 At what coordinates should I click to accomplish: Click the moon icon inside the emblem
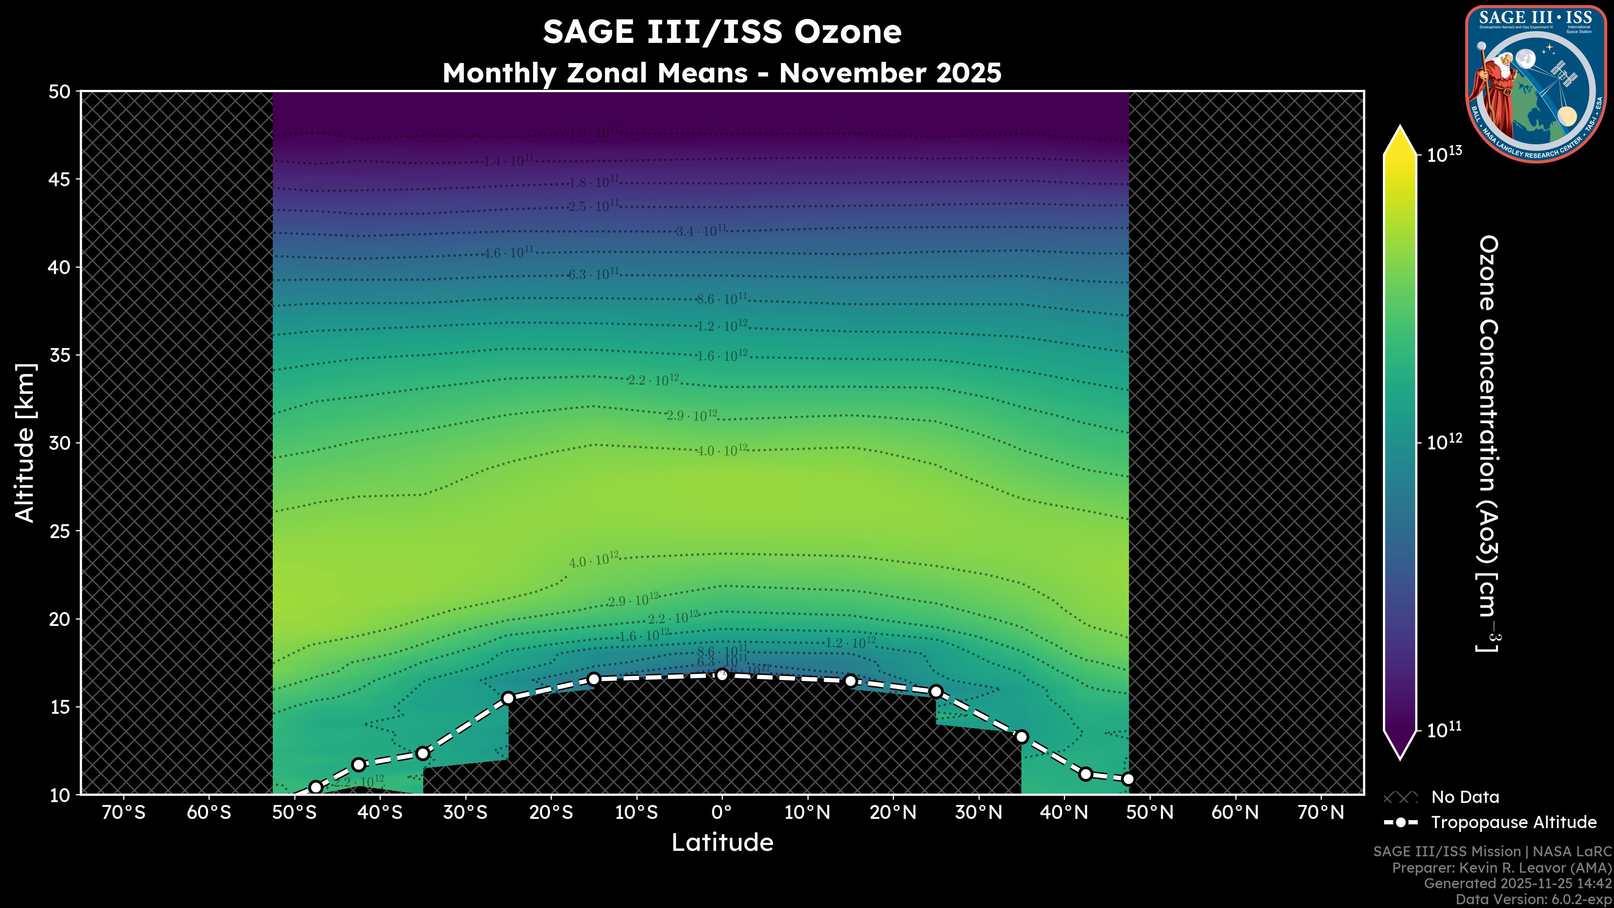[x=1526, y=58]
